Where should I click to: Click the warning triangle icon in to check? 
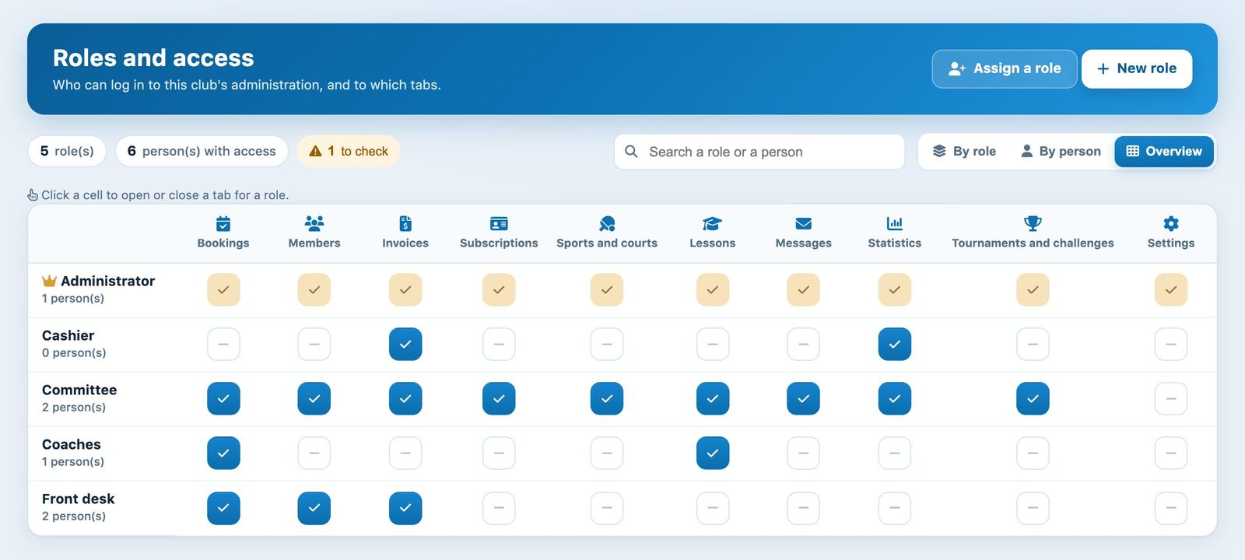coord(315,151)
